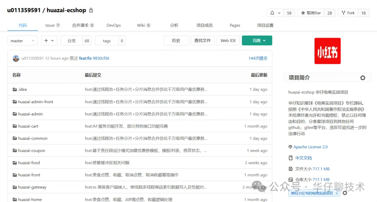Click the huazai-gateway folder icon
377x202 pixels.
pos(15,187)
